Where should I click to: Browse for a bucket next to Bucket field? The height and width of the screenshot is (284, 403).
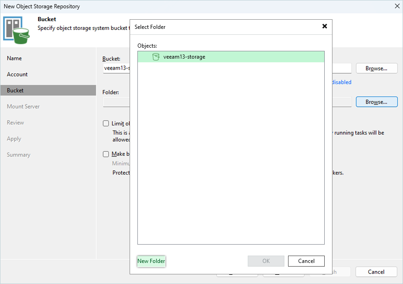(x=376, y=68)
